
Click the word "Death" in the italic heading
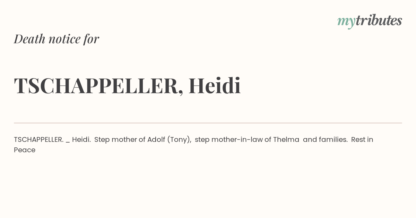pyautogui.click(x=29, y=39)
